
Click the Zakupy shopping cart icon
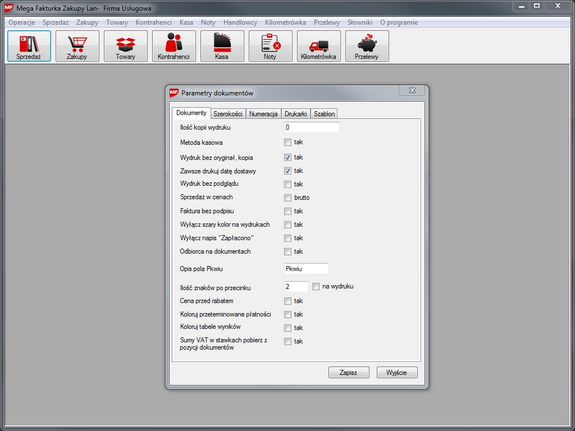(77, 46)
